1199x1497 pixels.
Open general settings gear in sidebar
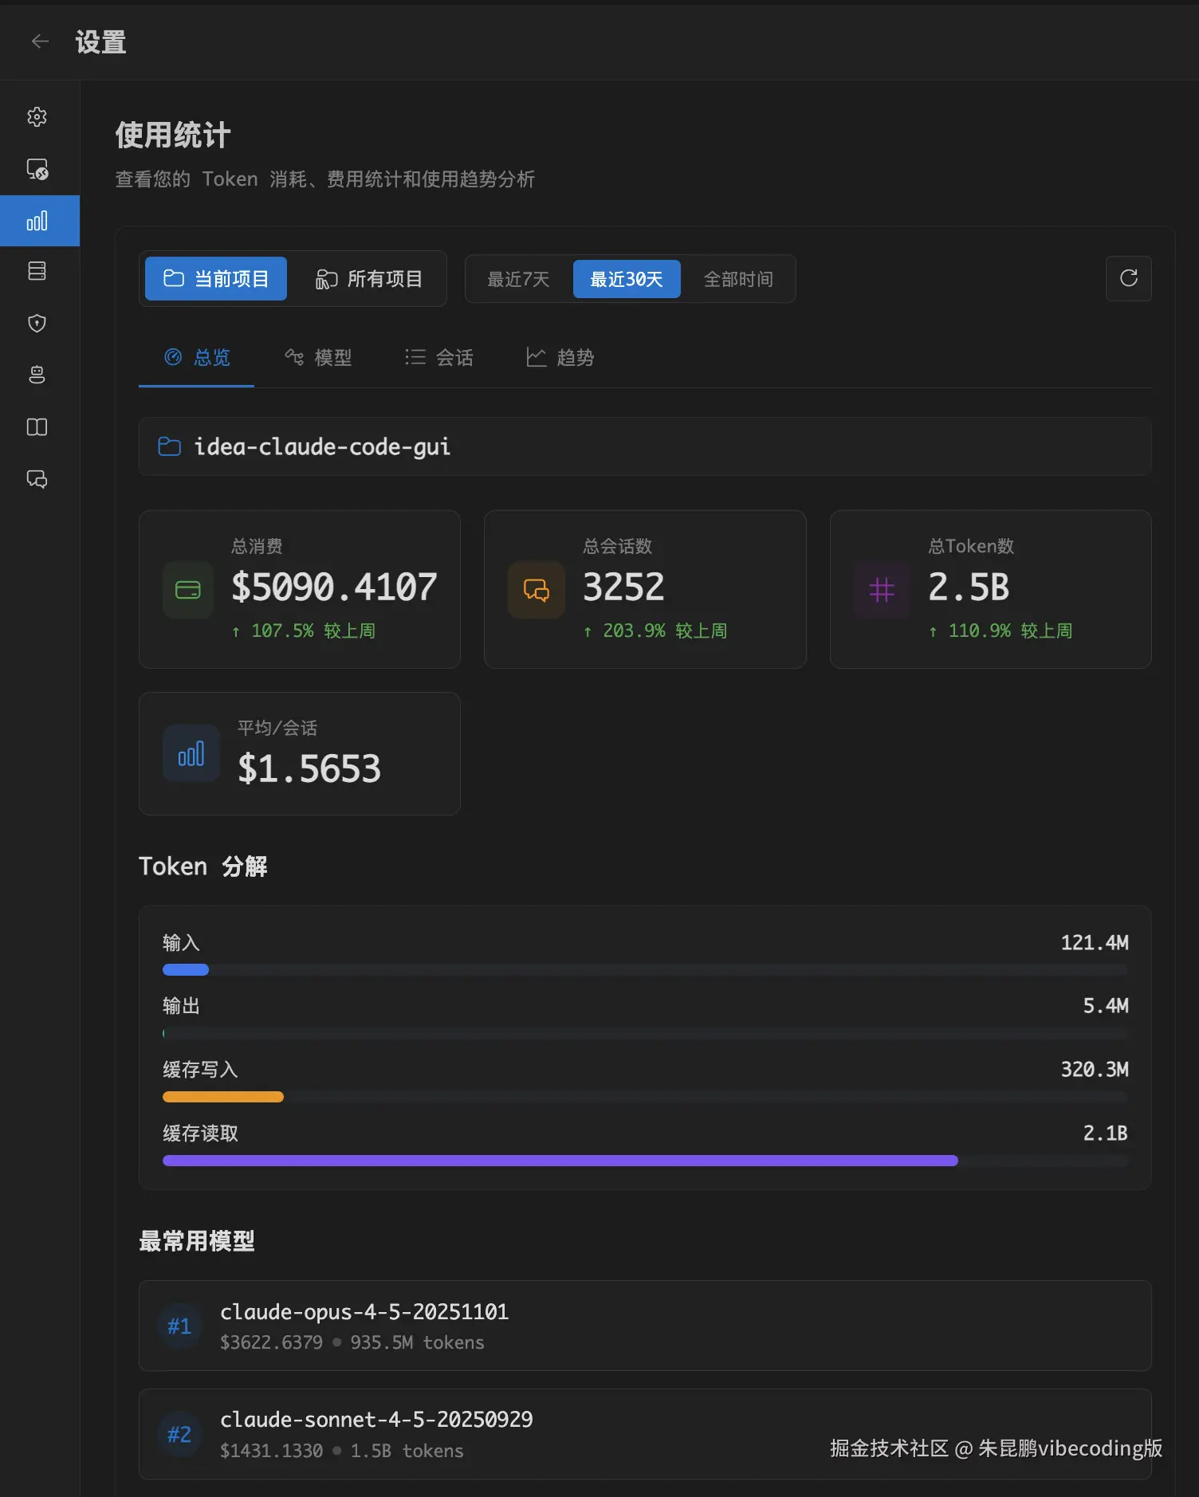(37, 117)
